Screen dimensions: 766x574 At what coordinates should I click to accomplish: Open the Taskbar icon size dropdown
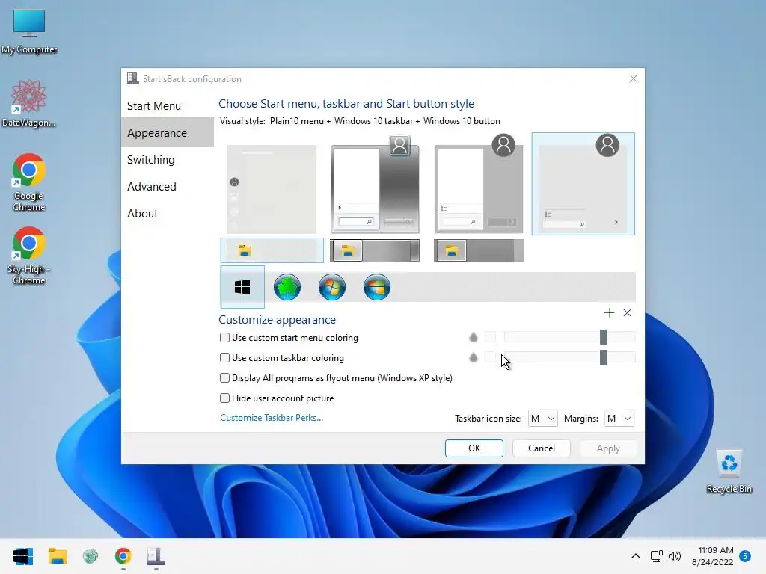(x=543, y=419)
